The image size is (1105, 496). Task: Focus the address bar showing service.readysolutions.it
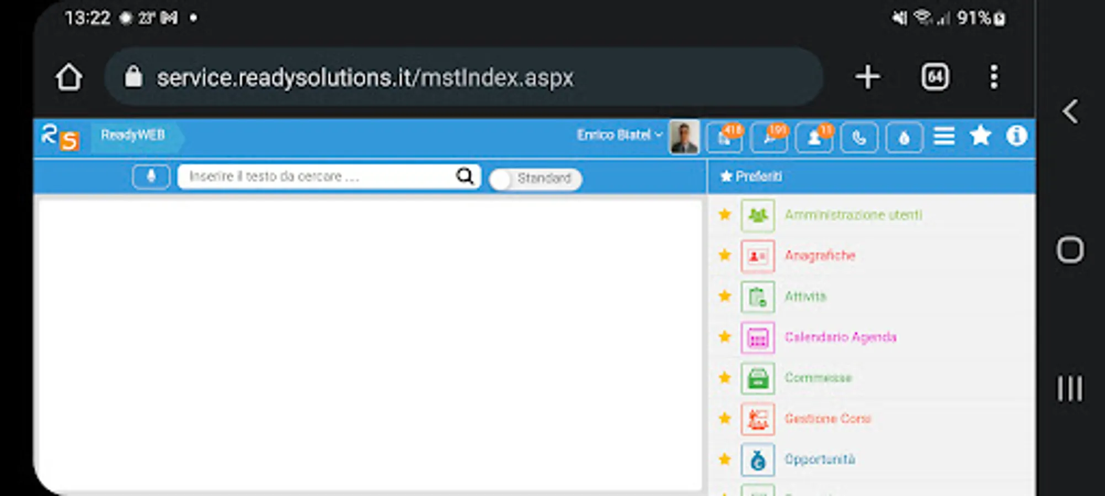point(463,77)
